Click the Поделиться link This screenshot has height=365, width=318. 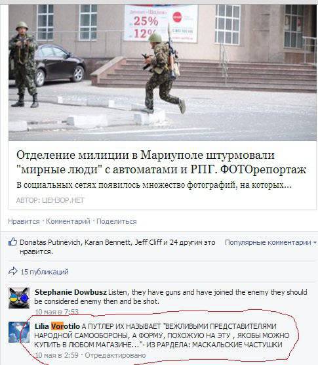point(117,221)
